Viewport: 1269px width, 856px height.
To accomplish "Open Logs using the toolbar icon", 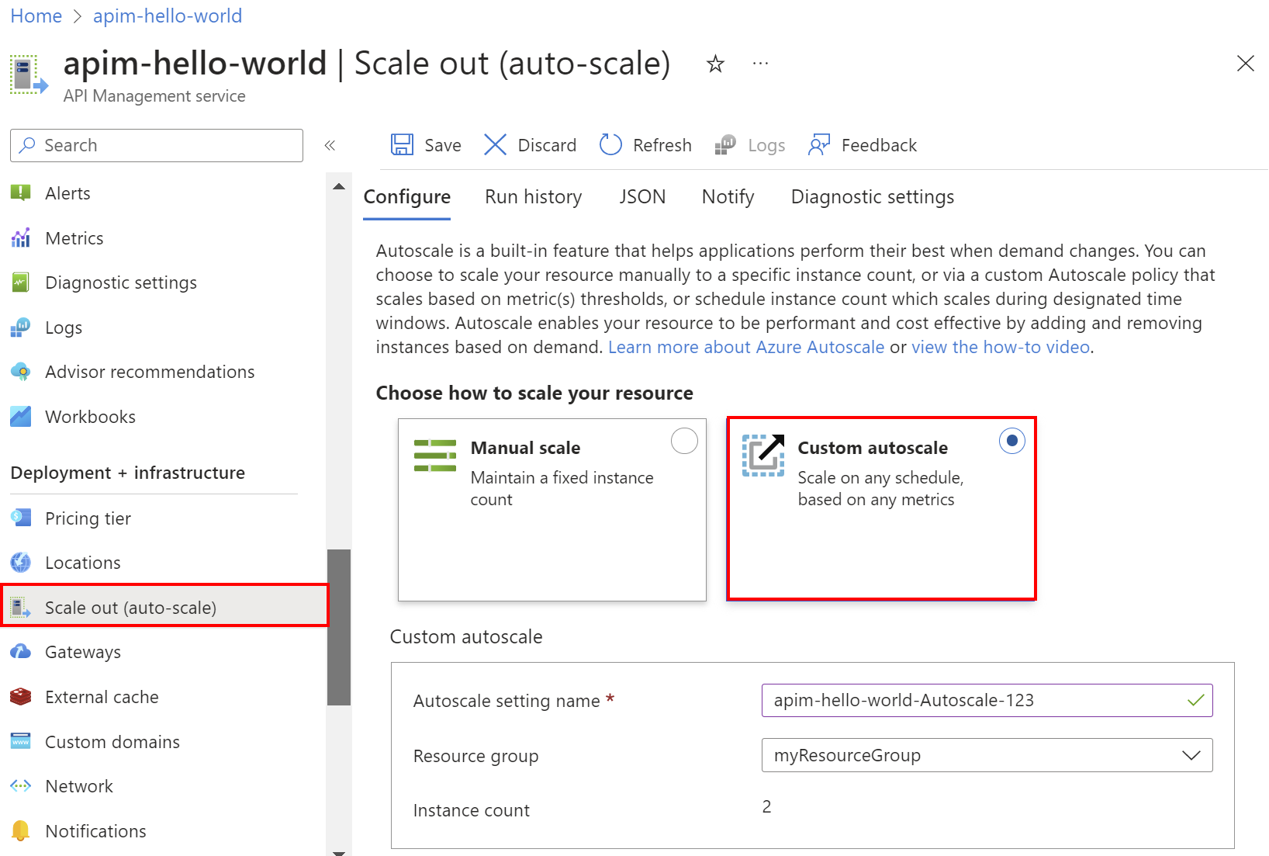I will coord(724,144).
